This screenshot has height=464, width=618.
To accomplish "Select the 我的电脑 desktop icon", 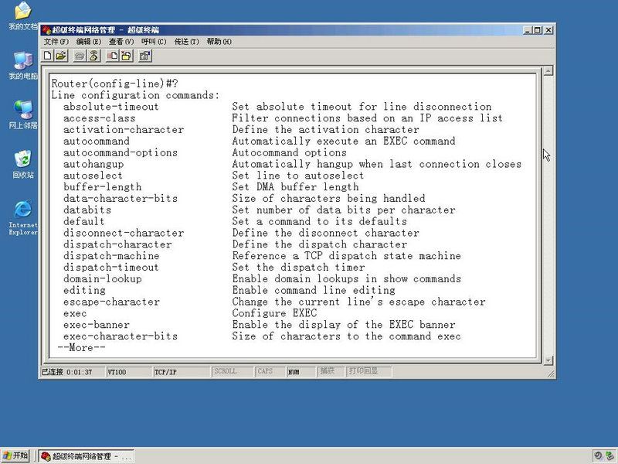I will point(23,66).
